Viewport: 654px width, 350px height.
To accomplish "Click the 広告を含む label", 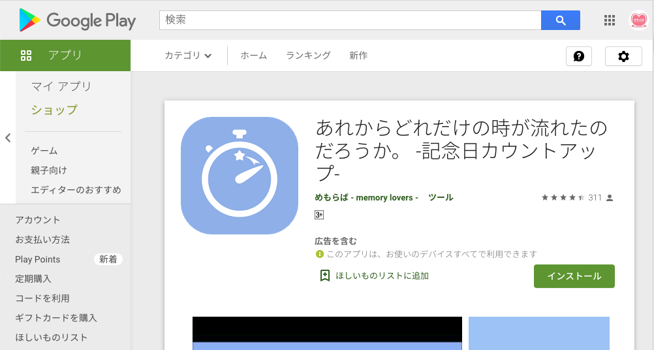I will (335, 241).
